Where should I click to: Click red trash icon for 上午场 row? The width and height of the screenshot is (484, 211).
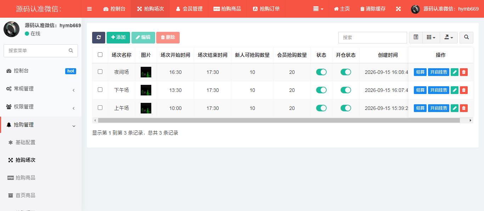pos(463,108)
